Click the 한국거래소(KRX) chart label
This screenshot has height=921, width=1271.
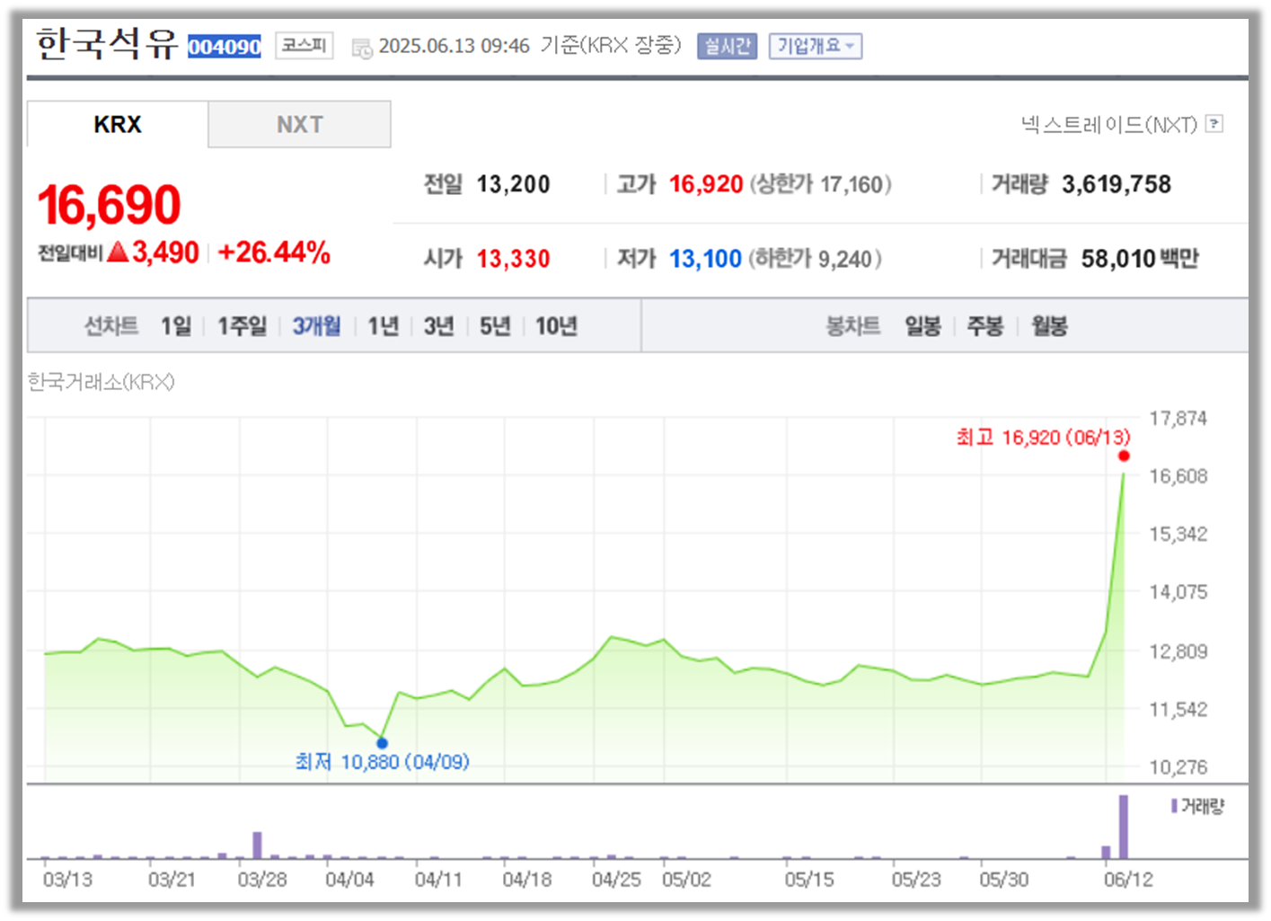(102, 382)
